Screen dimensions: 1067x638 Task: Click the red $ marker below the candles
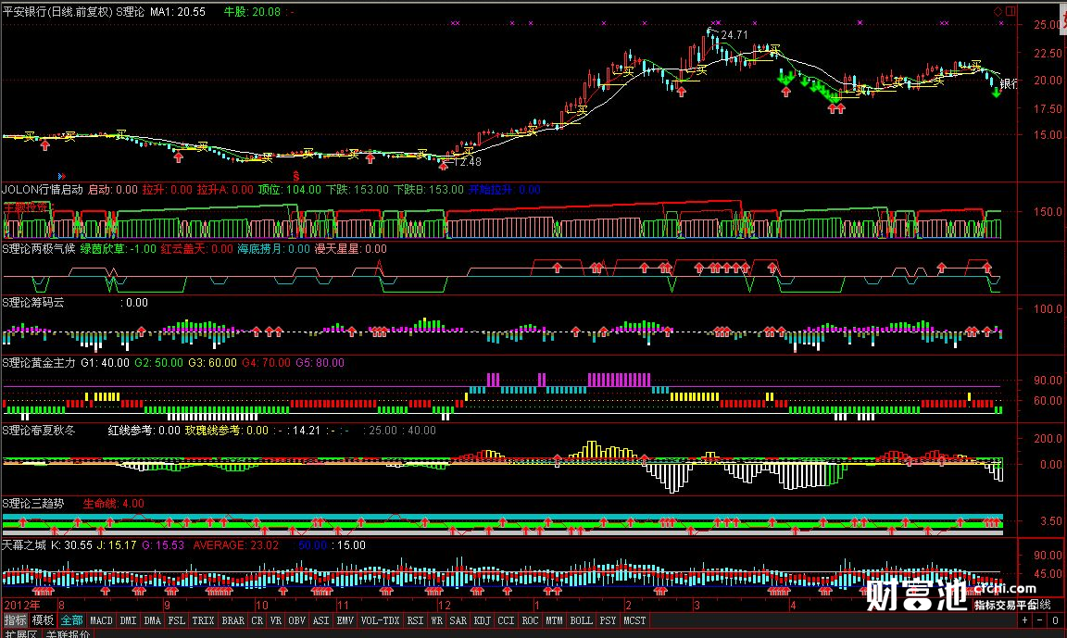(296, 176)
